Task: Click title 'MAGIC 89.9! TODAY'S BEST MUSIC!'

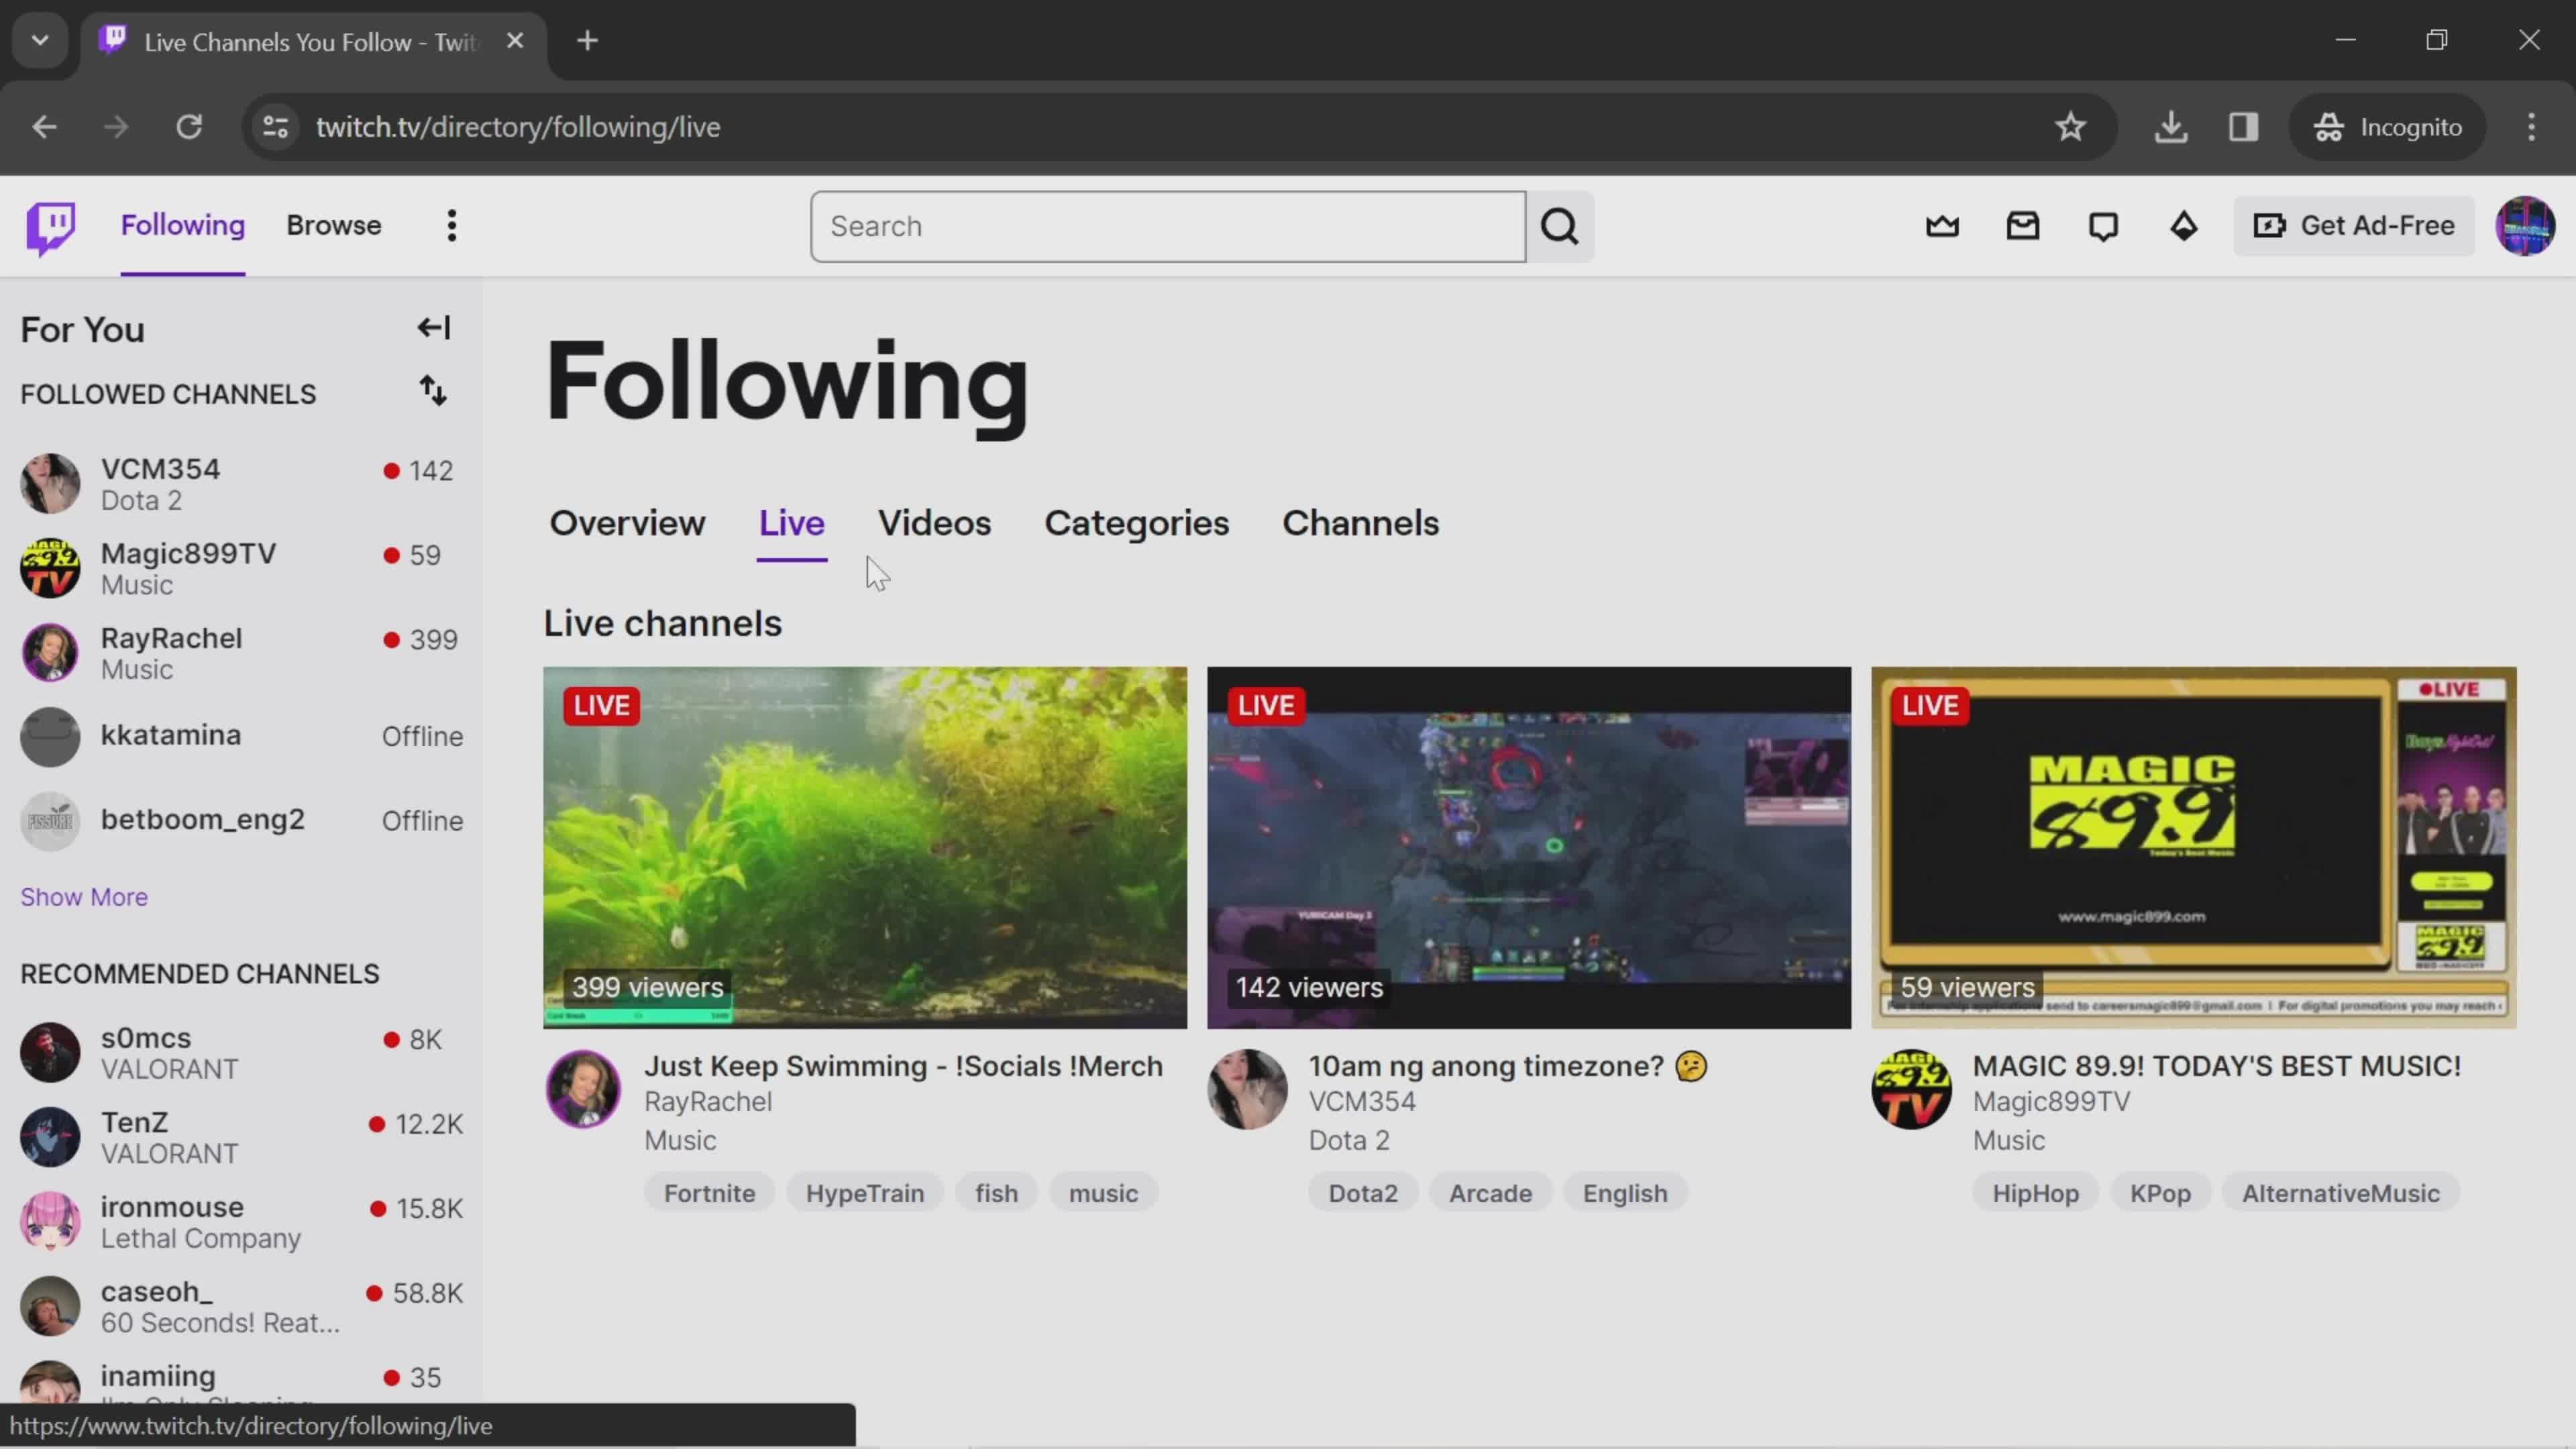Action: click(2216, 1066)
